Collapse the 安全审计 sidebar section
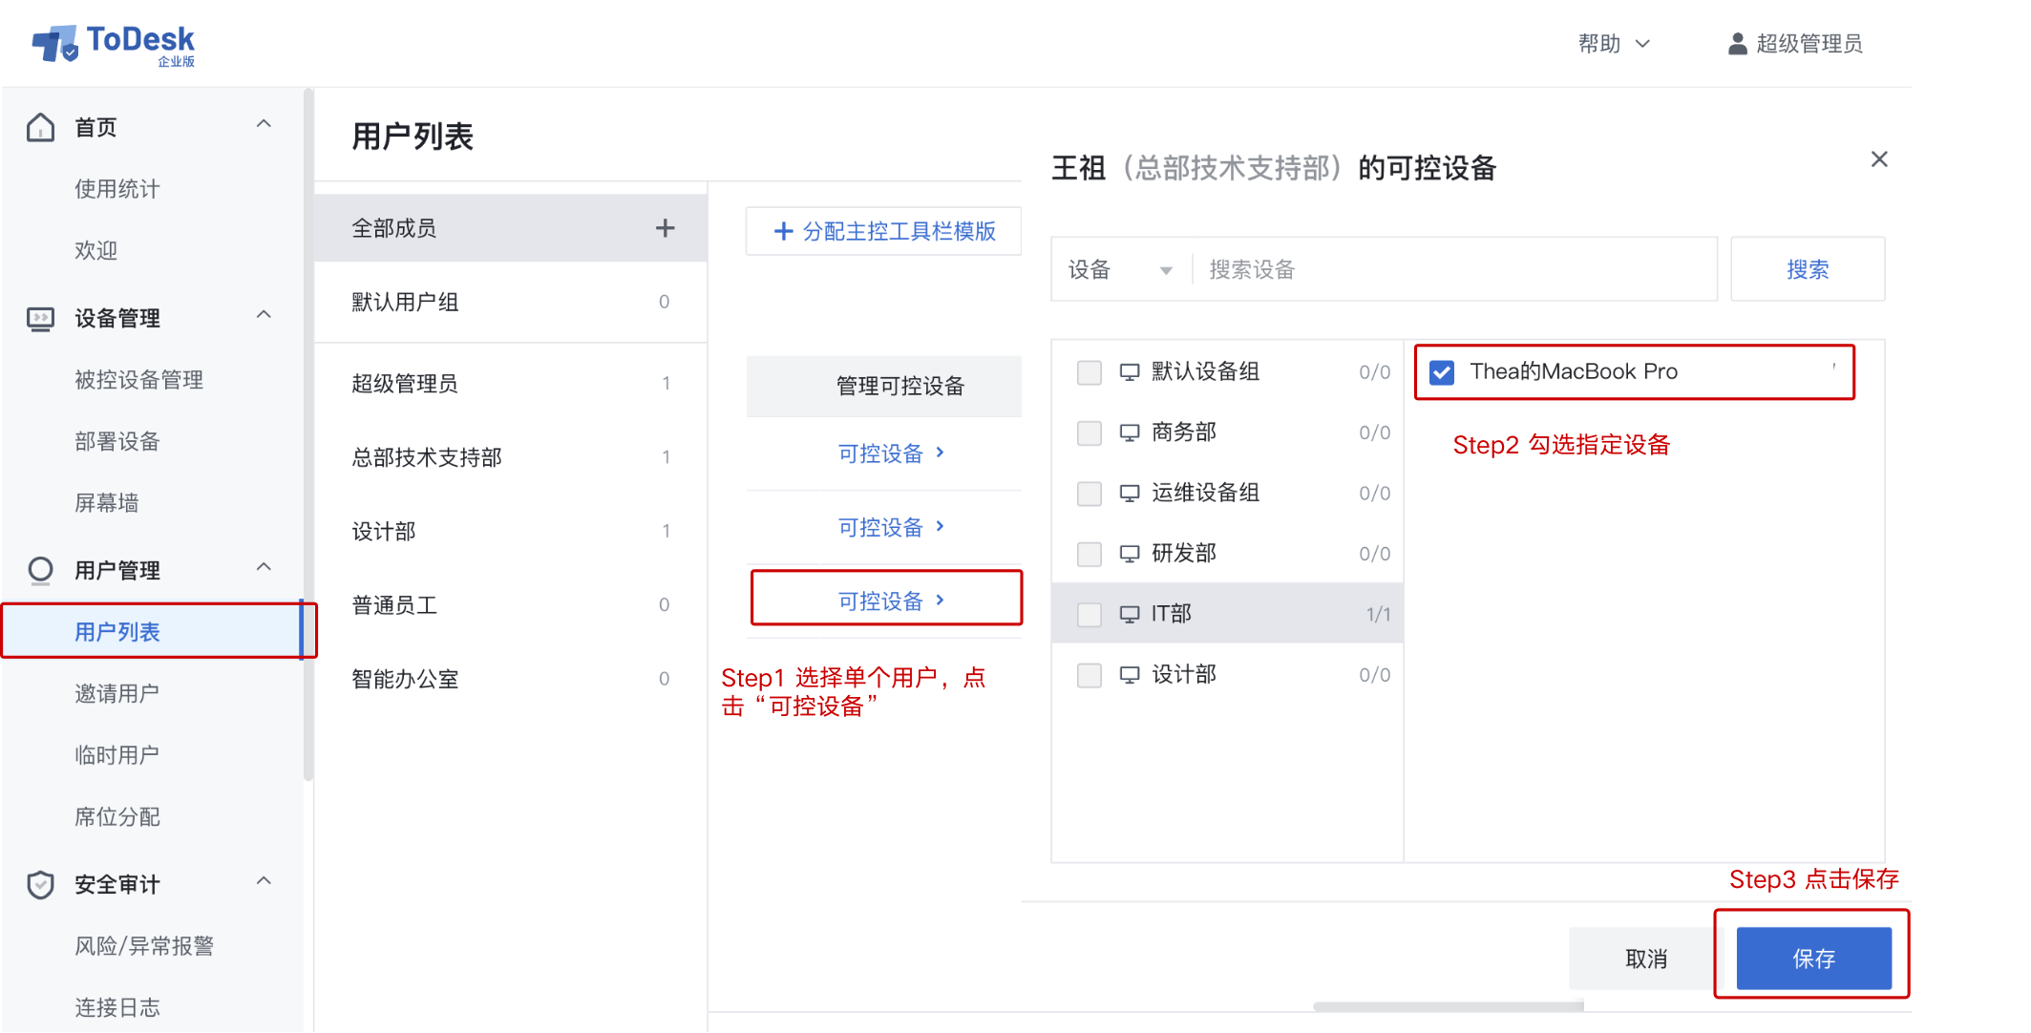Screen dimensions: 2031x1033 [264, 881]
